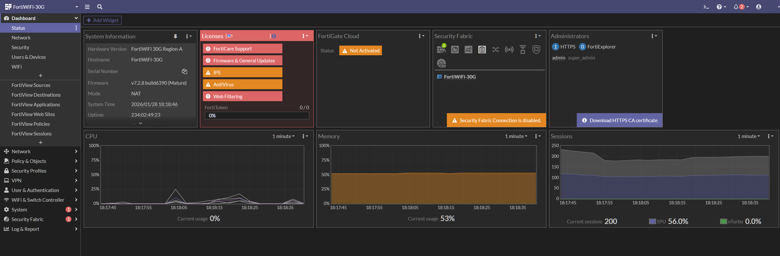Open the CLI console icon
Viewport: 780px width, 256px height.
pos(706,7)
